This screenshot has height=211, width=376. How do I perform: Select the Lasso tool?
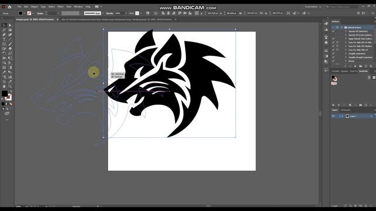pyautogui.click(x=10, y=30)
